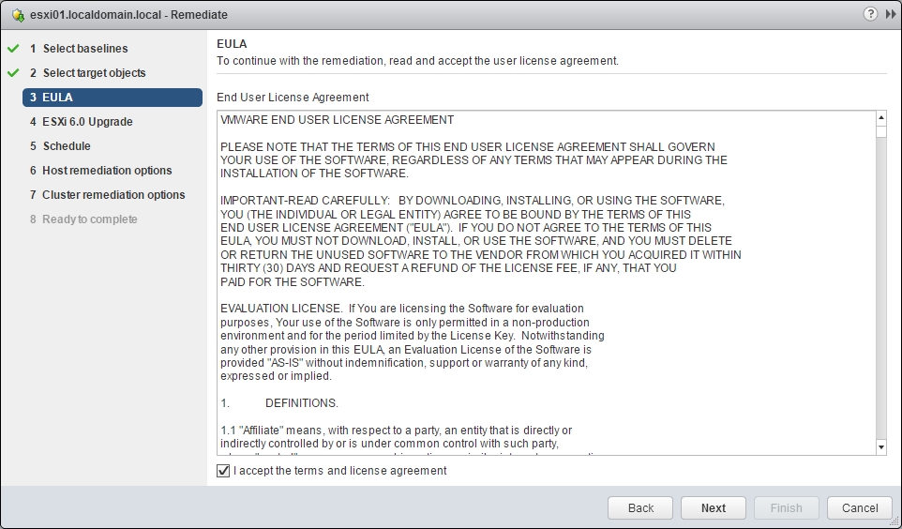Click the double-arrow expand icon in title bar
Screen dimensions: 902x529
click(x=890, y=14)
